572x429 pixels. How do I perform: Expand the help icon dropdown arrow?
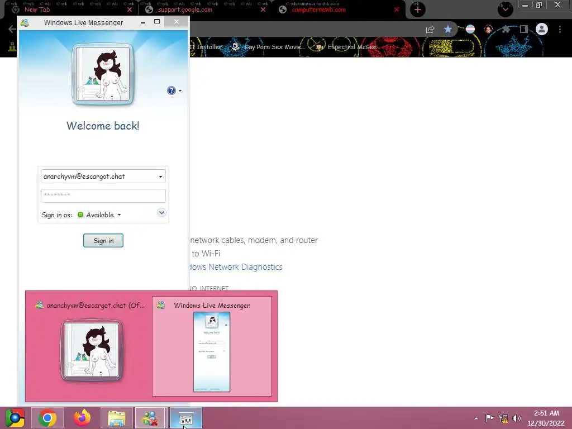click(x=180, y=91)
